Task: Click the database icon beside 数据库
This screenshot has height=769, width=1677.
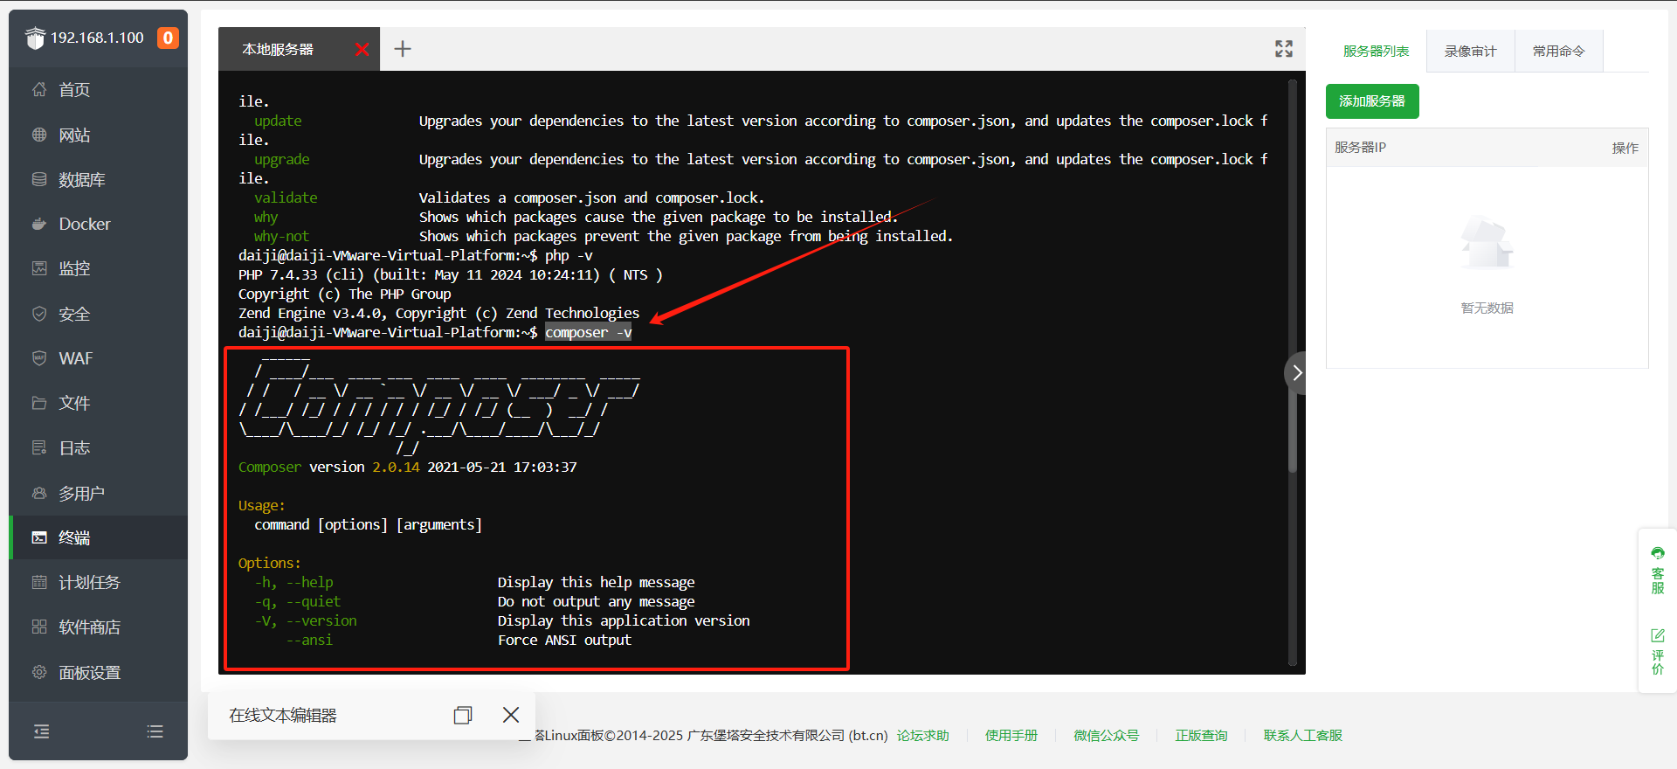Action: [39, 179]
